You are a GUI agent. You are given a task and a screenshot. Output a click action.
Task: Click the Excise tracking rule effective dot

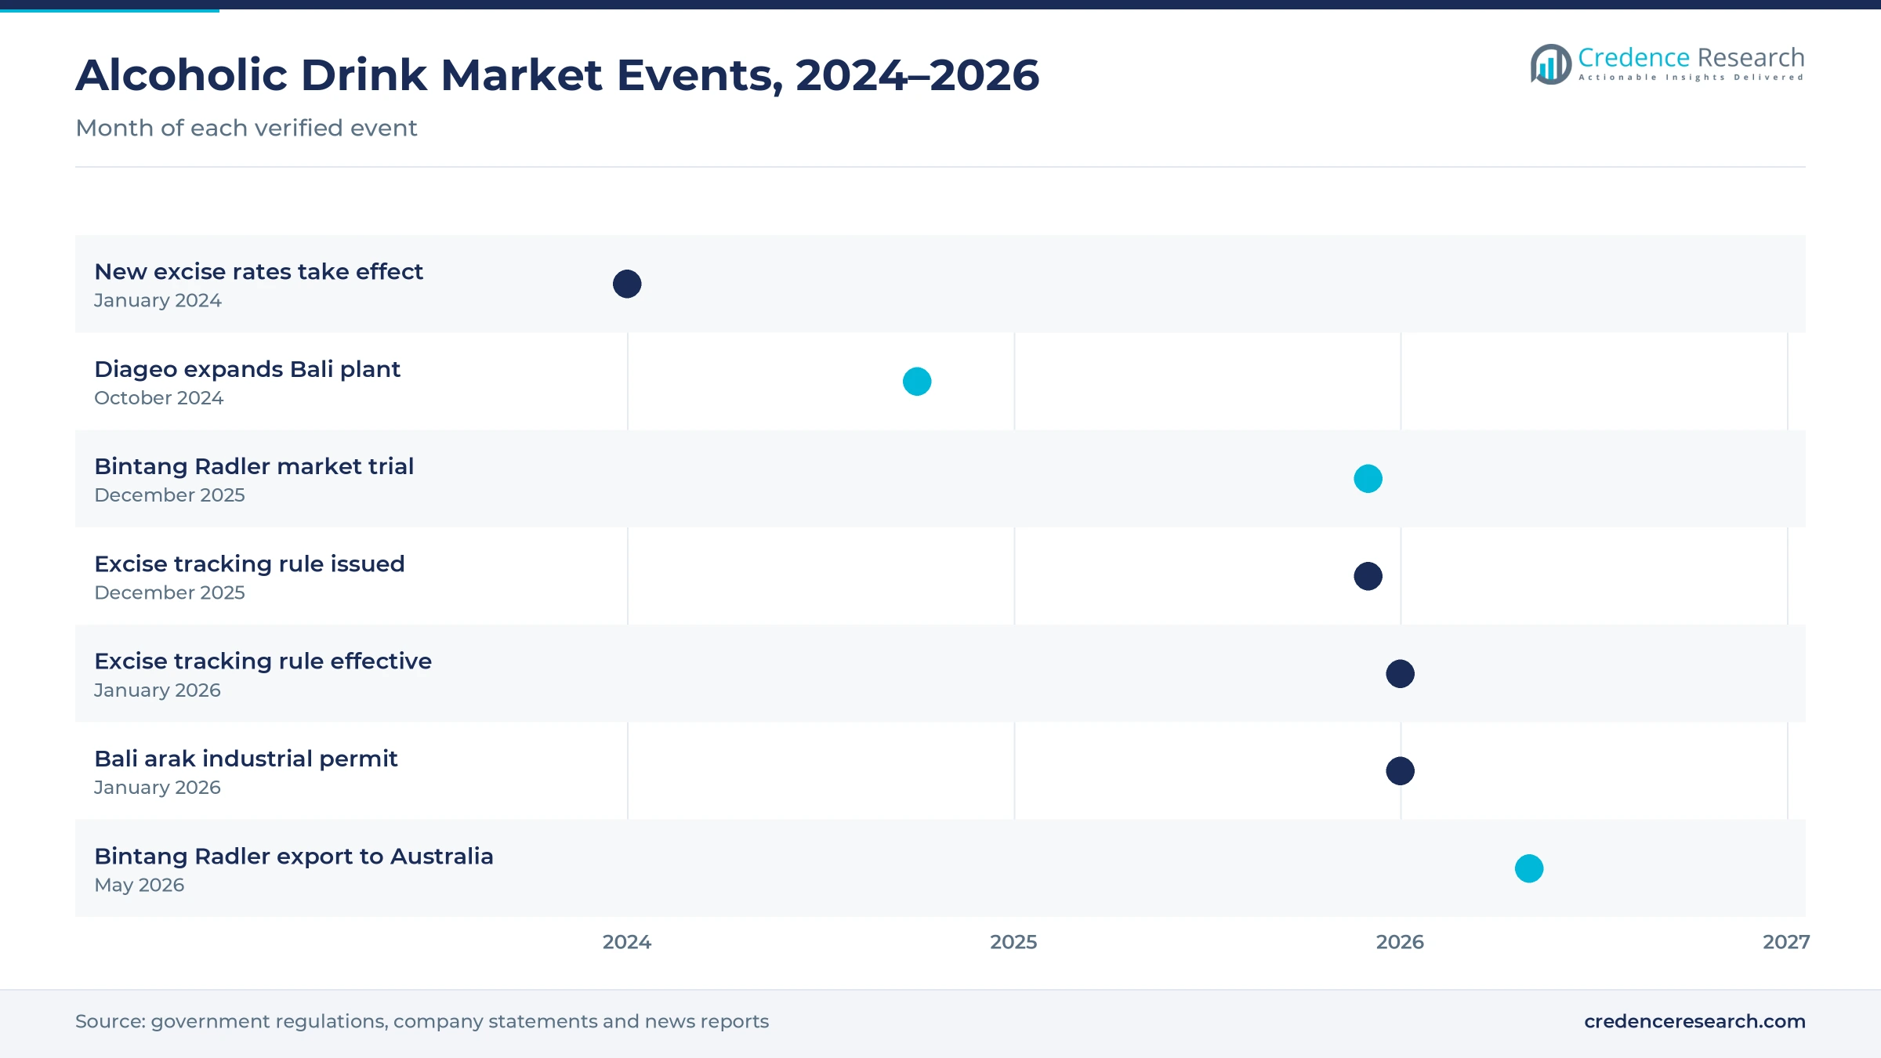[1401, 674]
